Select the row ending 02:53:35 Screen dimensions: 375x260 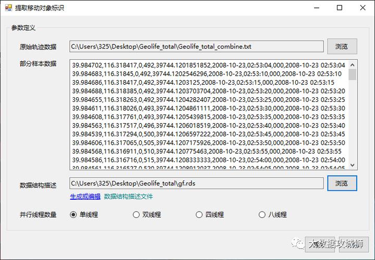(x=209, y=117)
